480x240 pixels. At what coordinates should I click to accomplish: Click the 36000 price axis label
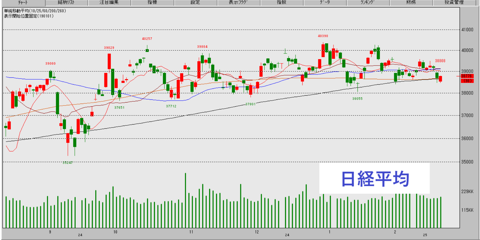coord(467,139)
